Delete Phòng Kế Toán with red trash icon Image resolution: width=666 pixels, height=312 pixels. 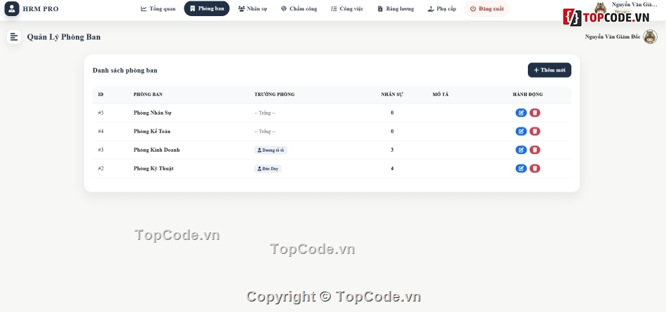tap(535, 132)
